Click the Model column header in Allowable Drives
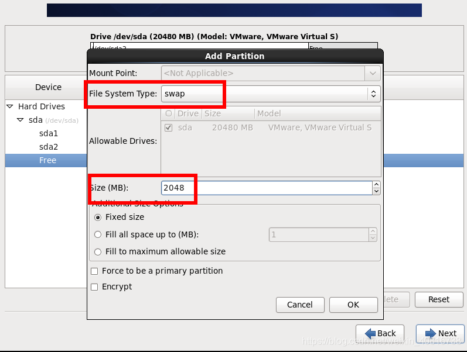 pos(318,113)
